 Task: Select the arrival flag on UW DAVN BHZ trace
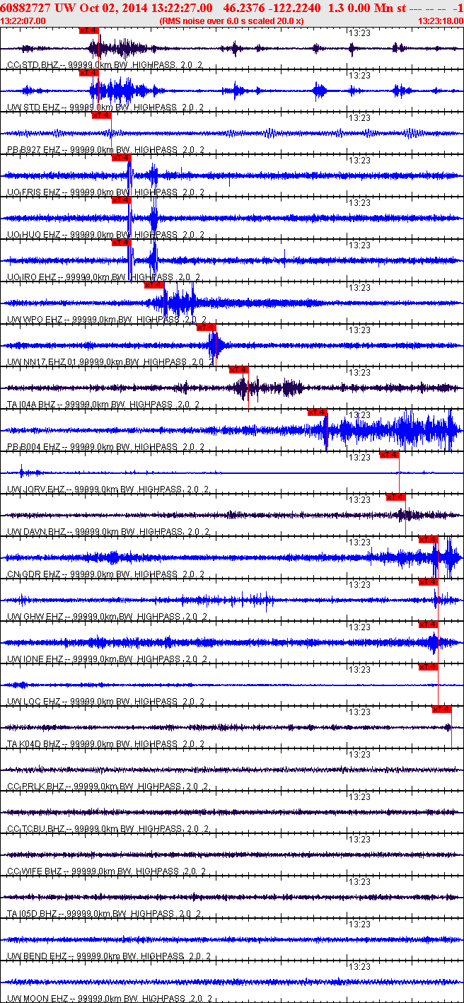(396, 497)
